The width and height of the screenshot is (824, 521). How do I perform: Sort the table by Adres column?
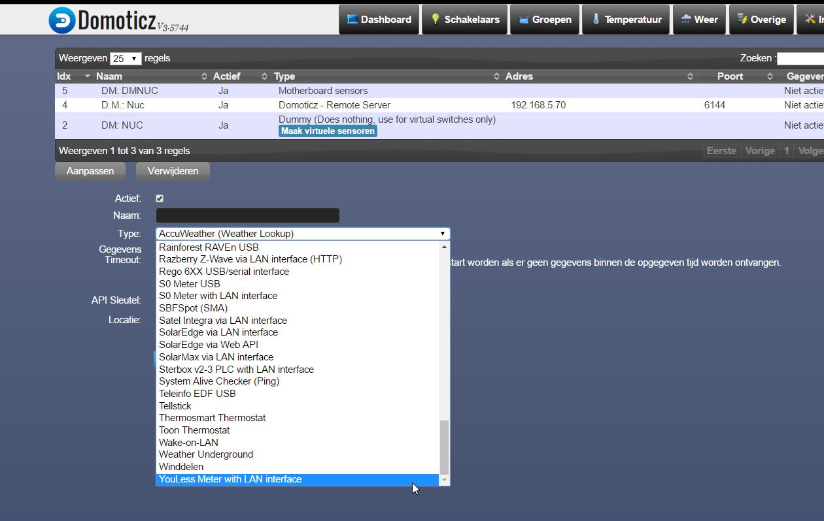pyautogui.click(x=598, y=76)
